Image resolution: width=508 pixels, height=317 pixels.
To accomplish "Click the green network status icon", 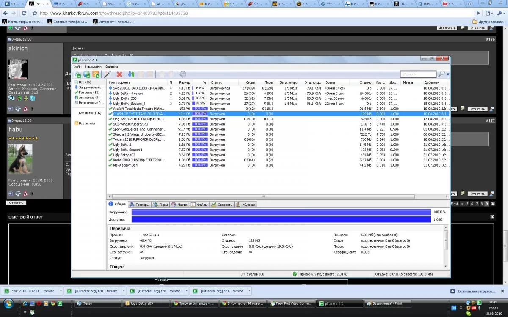I will coord(295,274).
